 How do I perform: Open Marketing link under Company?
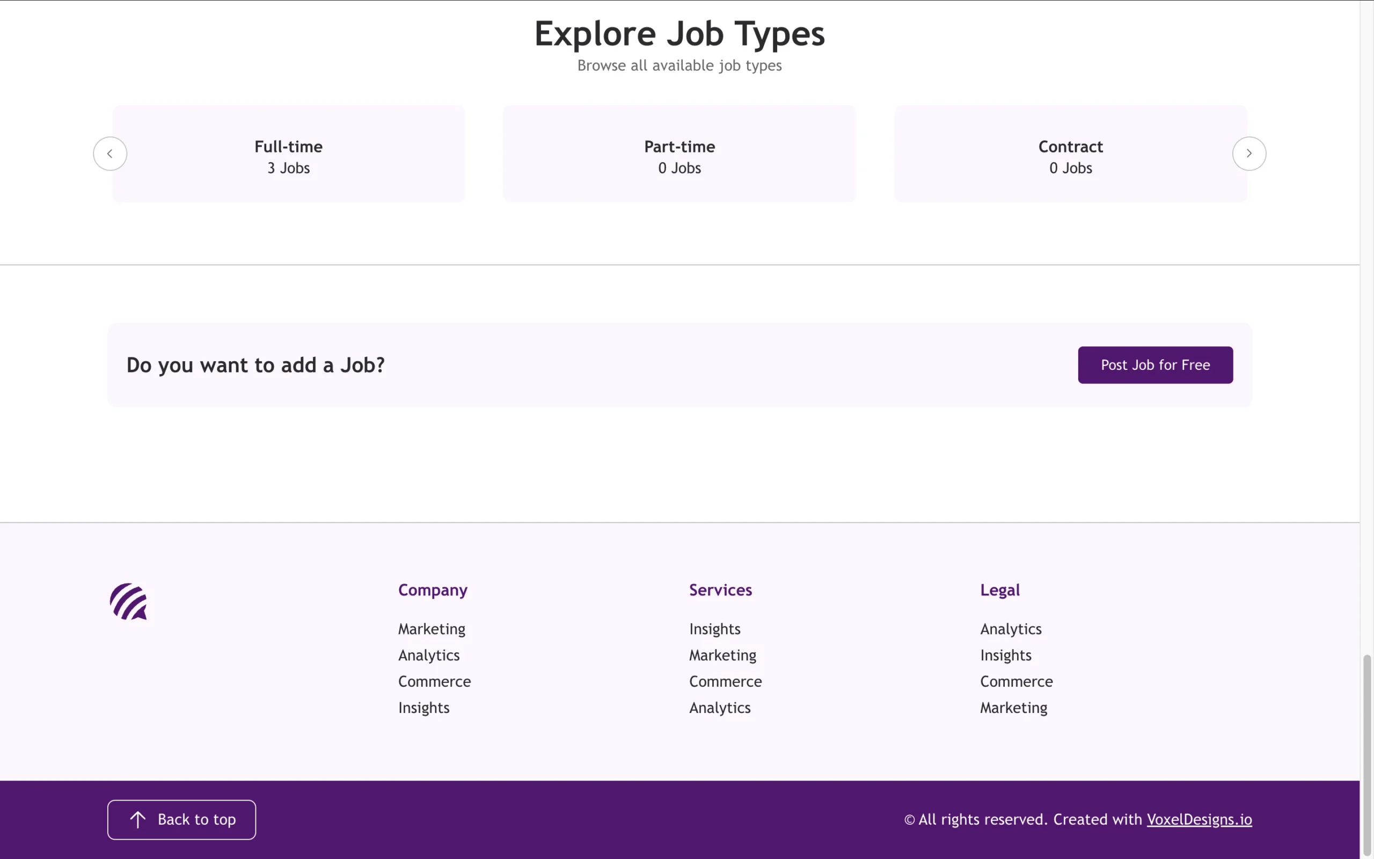point(432,629)
